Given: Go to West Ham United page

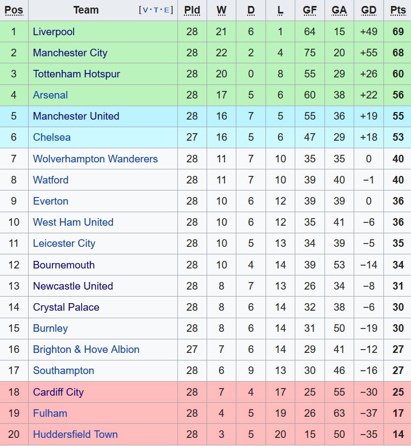Looking at the screenshot, I should [x=73, y=222].
